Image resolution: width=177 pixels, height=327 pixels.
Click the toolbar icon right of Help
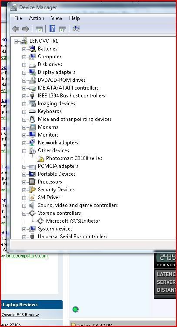click(x=63, y=29)
